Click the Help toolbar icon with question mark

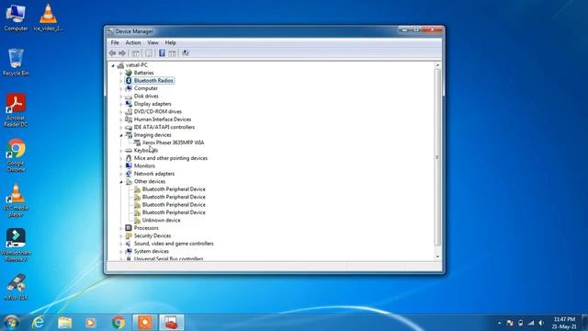click(x=162, y=53)
